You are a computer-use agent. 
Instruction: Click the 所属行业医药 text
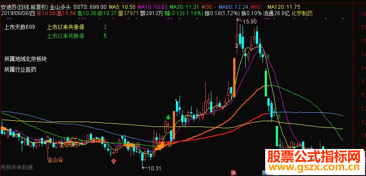coord(20,69)
